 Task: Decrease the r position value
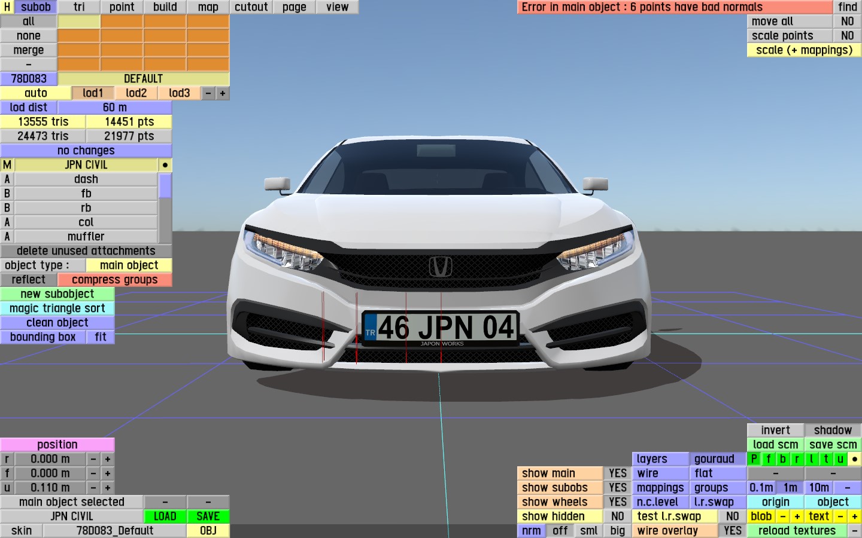[x=93, y=459]
